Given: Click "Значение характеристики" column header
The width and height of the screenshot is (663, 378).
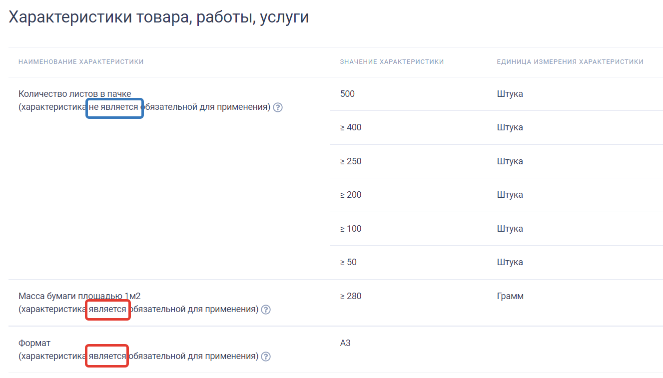Looking at the screenshot, I should point(392,62).
